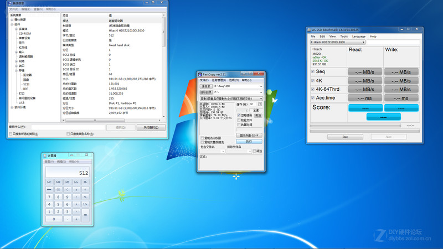This screenshot has width=443, height=249.
Task: Open the FastCopy copy mode dropdown
Action: tap(231, 98)
